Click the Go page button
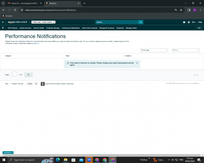 coord(29,75)
